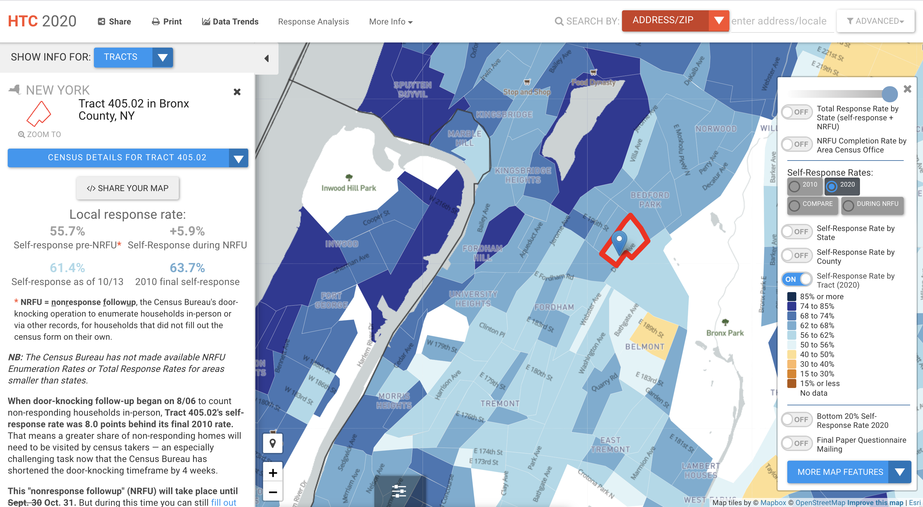Close the map legend panel
Screen dimensions: 923x507
(x=907, y=89)
